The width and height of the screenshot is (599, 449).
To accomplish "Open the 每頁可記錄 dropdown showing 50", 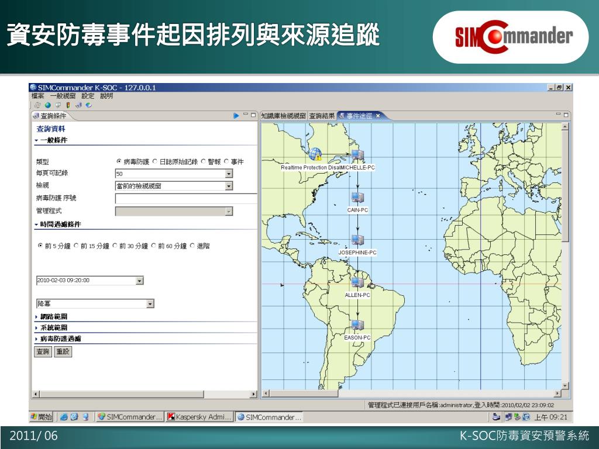I will pos(229,174).
